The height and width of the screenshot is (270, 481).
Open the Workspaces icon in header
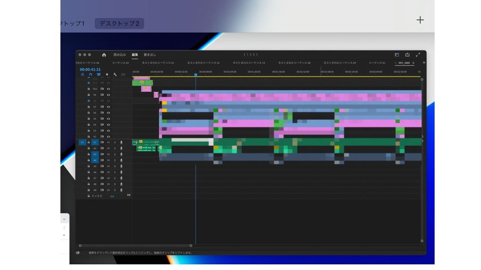pyautogui.click(x=397, y=55)
